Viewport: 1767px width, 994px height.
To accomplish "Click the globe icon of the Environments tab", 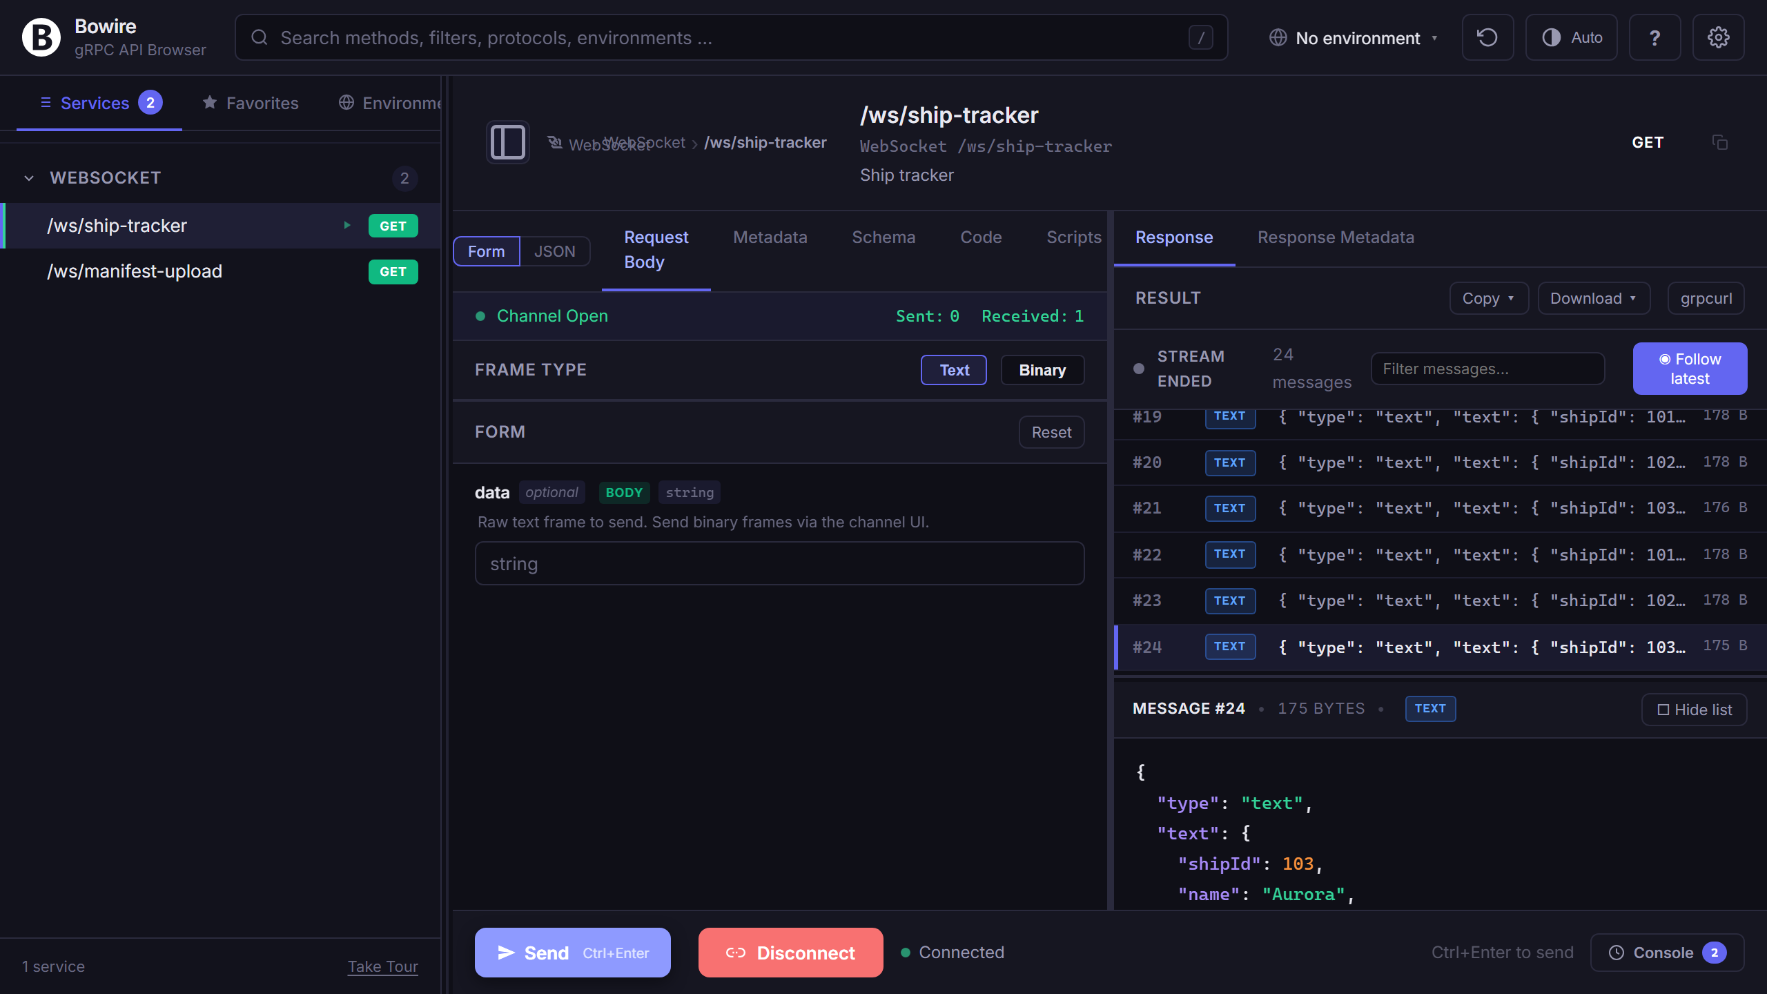I will point(346,103).
